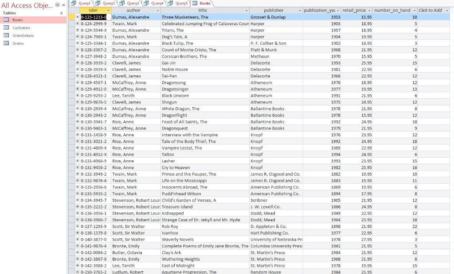Collapse the navigation pane with shutter button
454x274 pixels.
pyautogui.click(x=63, y=5)
